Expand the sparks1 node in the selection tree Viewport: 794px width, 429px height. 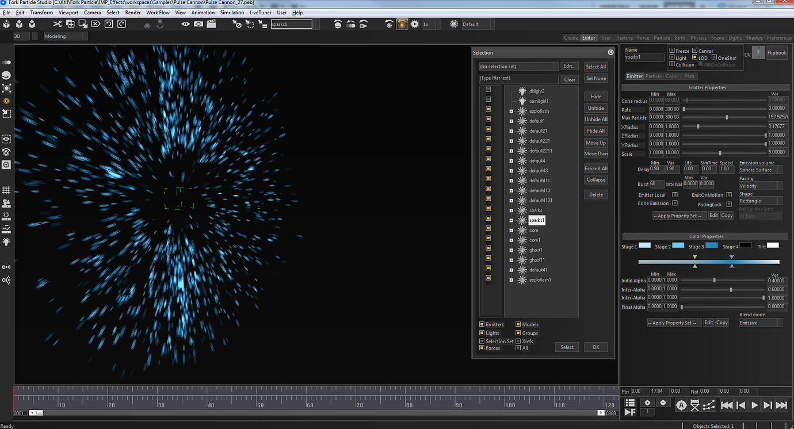(x=511, y=220)
